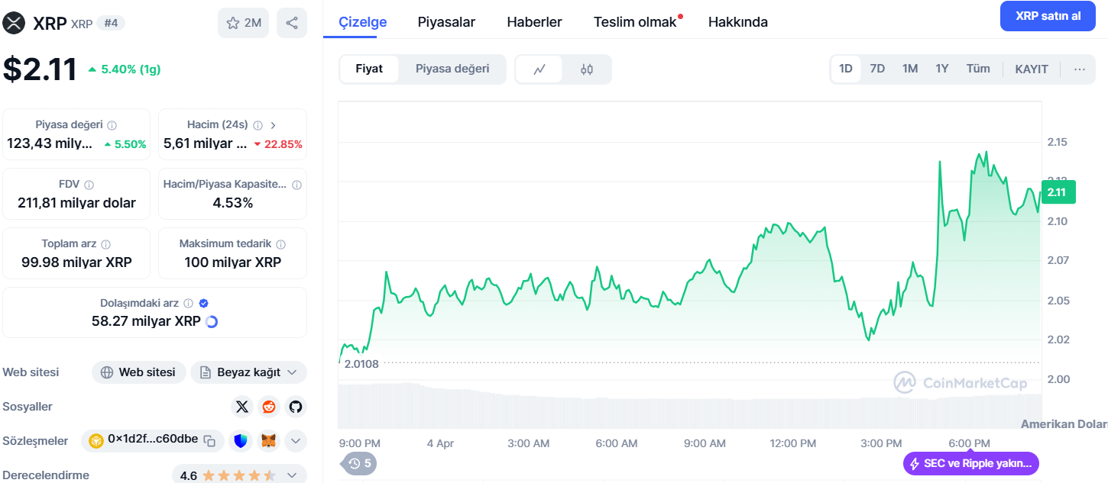
Task: Open the Hakkında tab
Action: 738,22
